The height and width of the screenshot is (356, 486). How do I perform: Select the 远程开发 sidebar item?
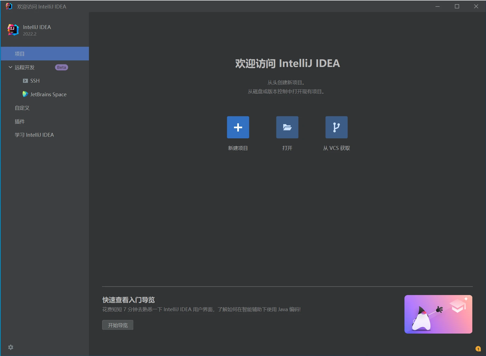(45, 67)
